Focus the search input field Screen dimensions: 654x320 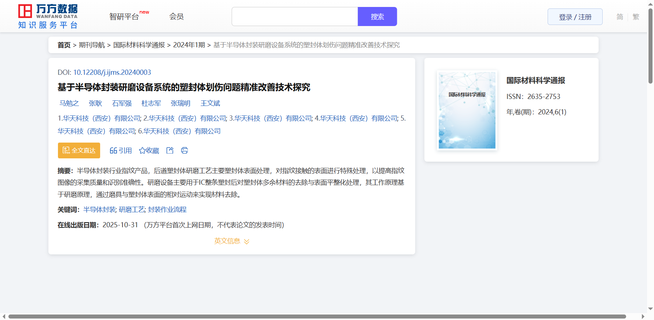pyautogui.click(x=295, y=16)
